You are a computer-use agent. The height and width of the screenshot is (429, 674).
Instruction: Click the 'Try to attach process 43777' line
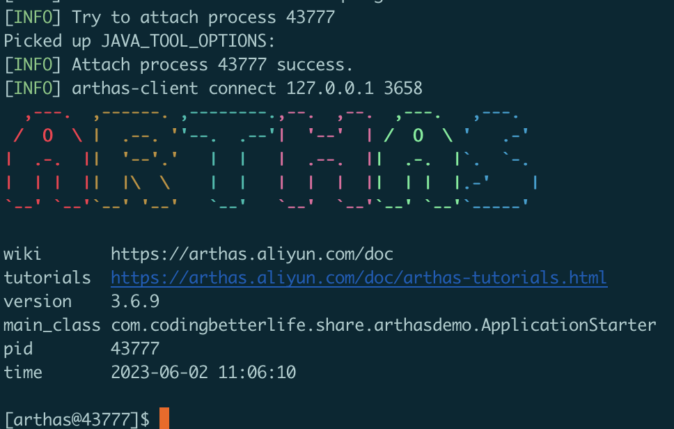click(169, 17)
